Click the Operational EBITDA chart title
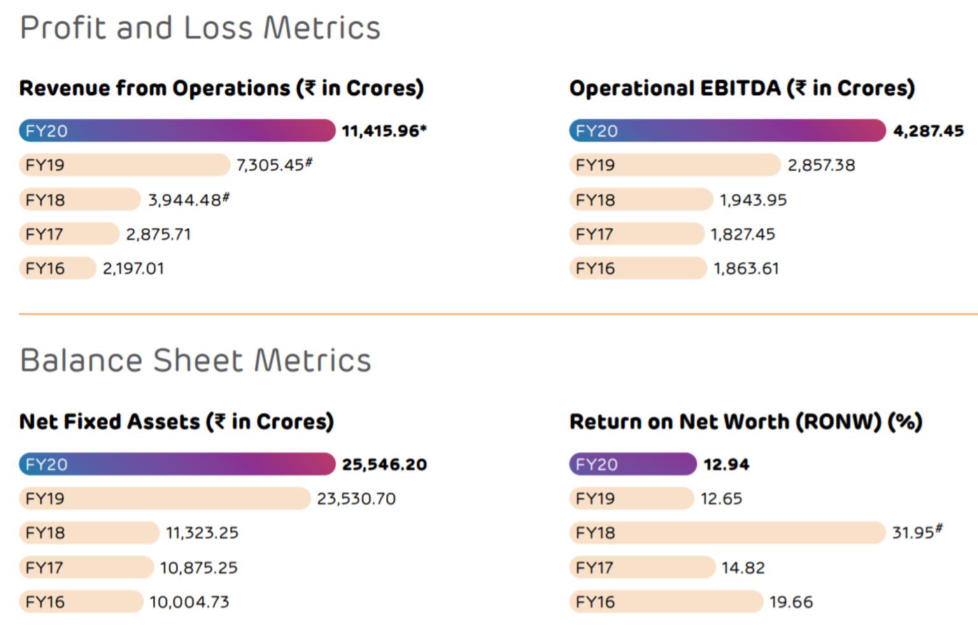Image resolution: width=978 pixels, height=637 pixels. tap(742, 88)
